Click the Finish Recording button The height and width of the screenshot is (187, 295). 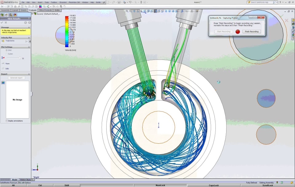[x=252, y=32]
